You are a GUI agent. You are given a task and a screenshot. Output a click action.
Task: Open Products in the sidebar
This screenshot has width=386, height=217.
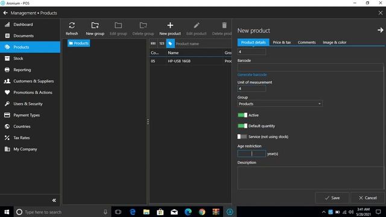pos(30,47)
